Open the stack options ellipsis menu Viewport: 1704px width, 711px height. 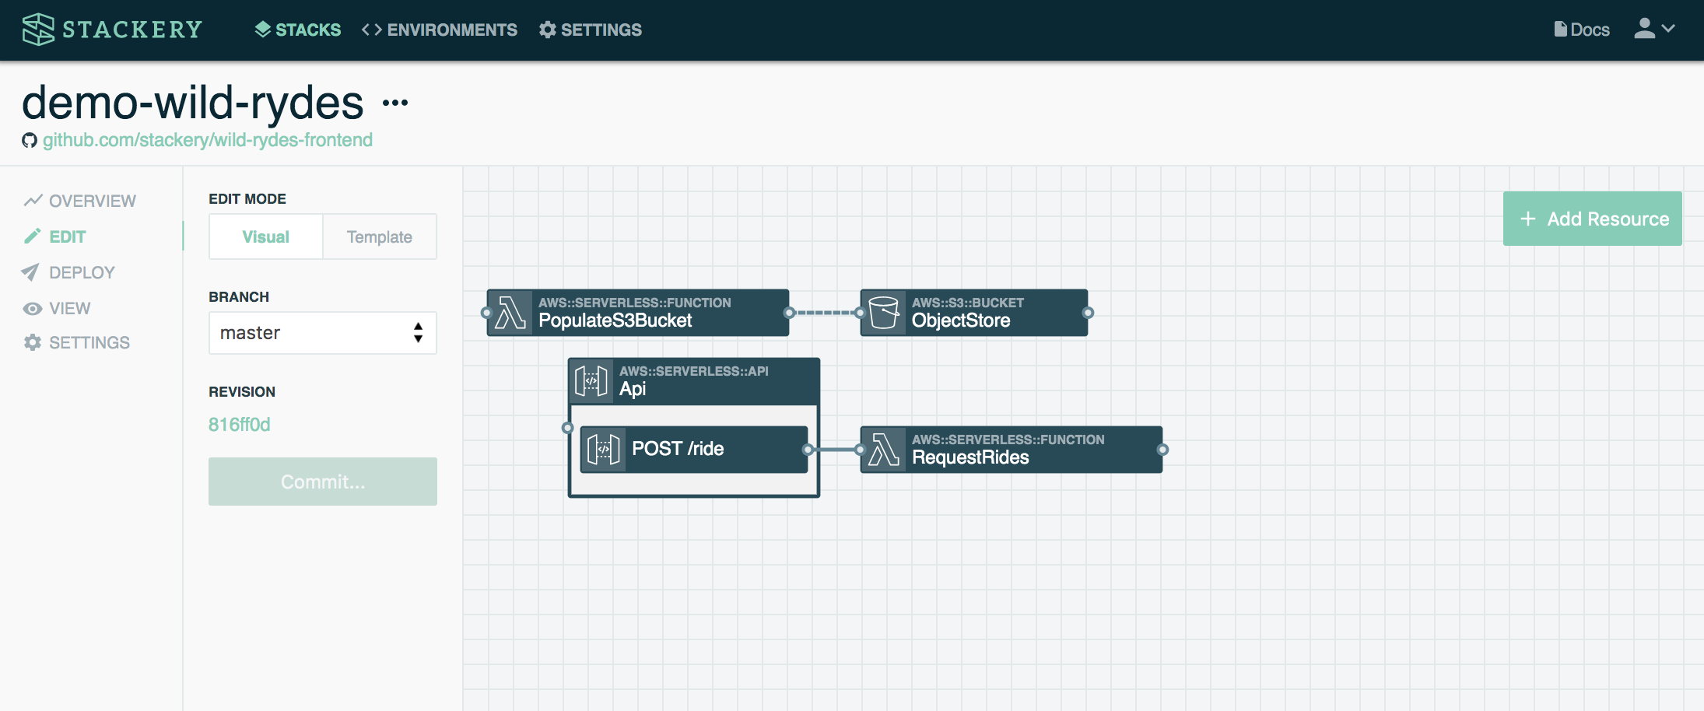click(x=395, y=103)
